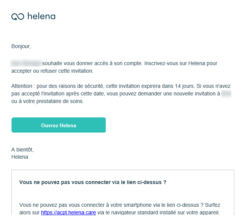The image size is (235, 217).
Task: Click the blurred name after "nouvelle invitation à"
Action: pos(226,94)
